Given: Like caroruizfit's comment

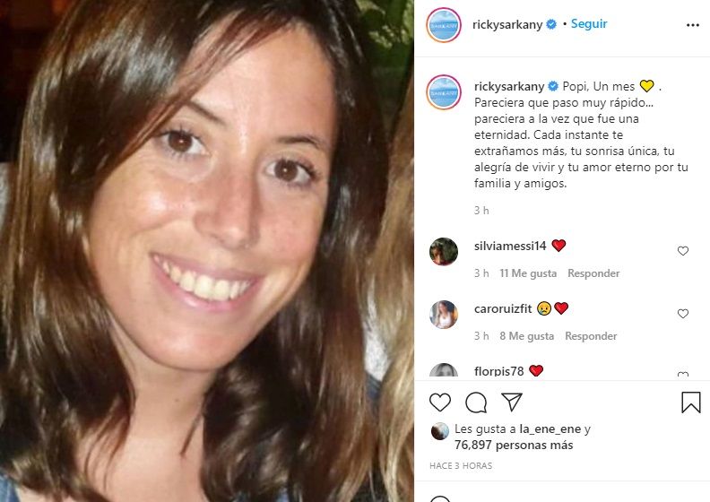Looking at the screenshot, I should (683, 314).
